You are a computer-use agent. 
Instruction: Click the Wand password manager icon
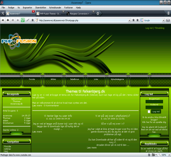coord(28,20)
